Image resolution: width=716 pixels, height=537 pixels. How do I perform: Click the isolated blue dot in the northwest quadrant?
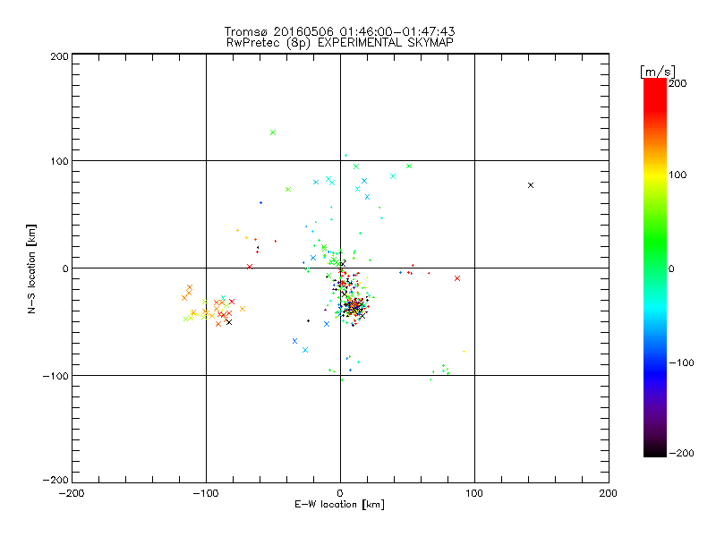[260, 203]
